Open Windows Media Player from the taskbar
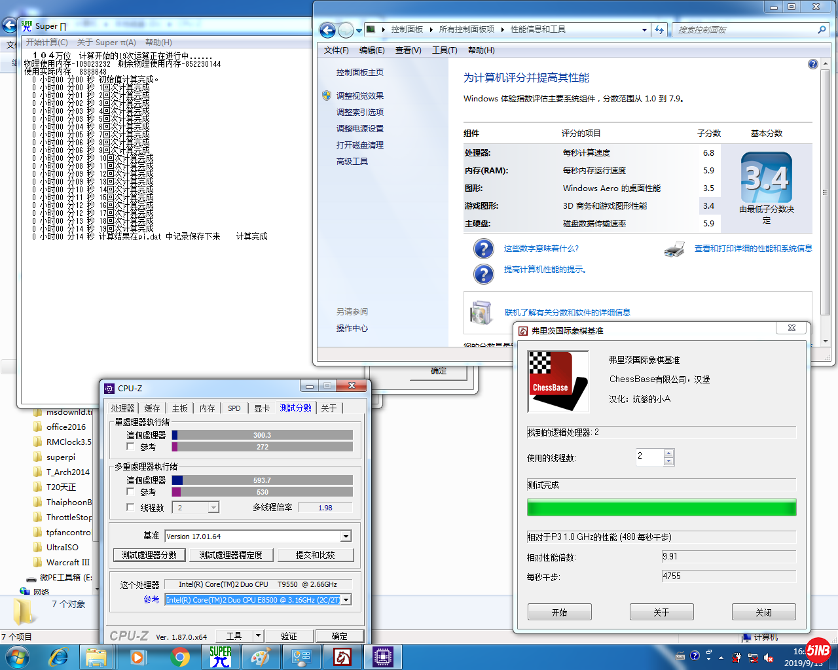The height and width of the screenshot is (670, 838). tap(137, 657)
